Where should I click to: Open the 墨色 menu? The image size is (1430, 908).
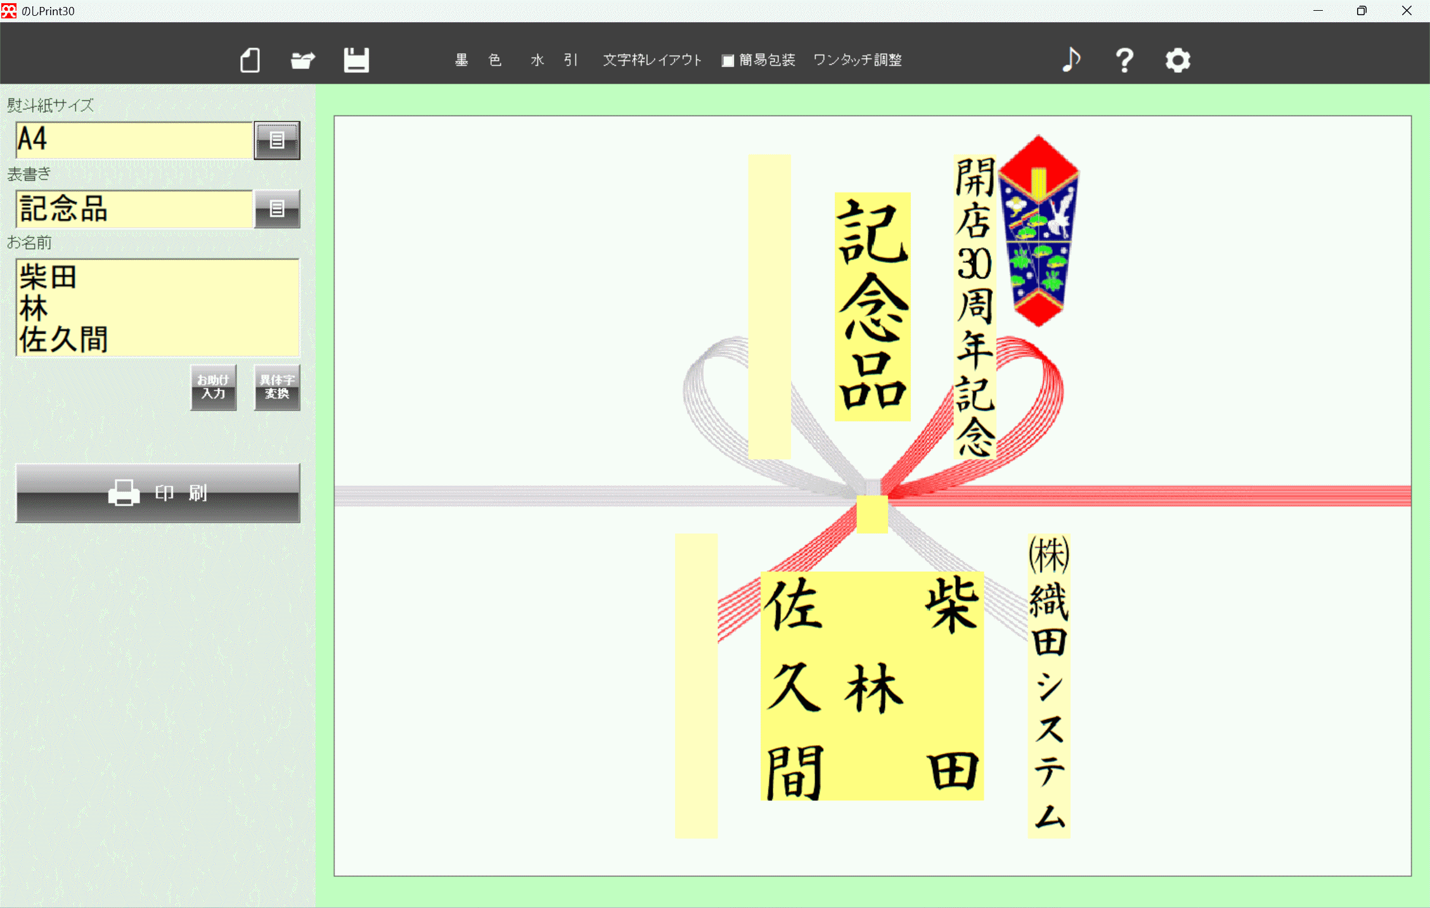(x=478, y=60)
